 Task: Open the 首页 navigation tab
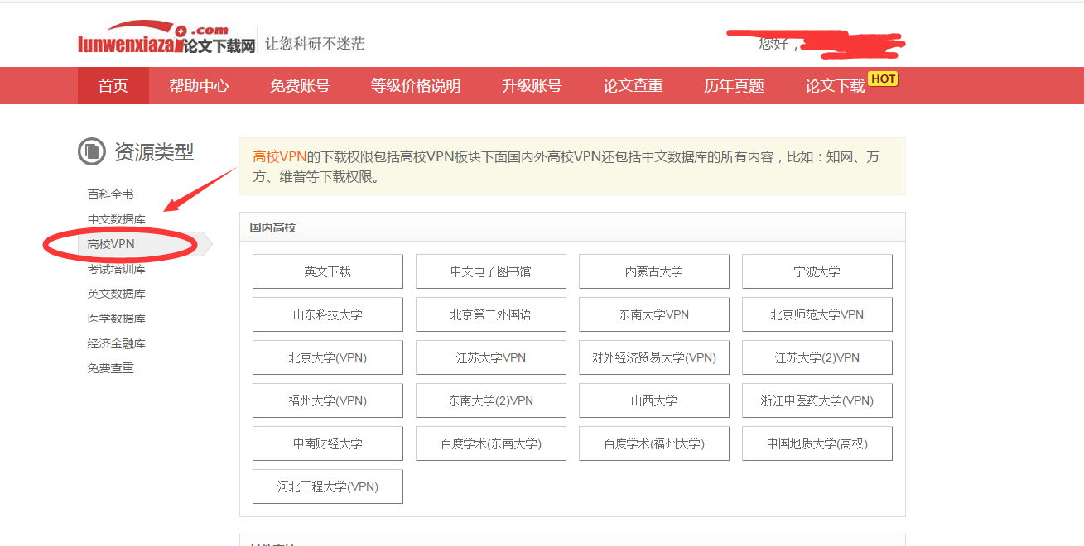pos(113,86)
